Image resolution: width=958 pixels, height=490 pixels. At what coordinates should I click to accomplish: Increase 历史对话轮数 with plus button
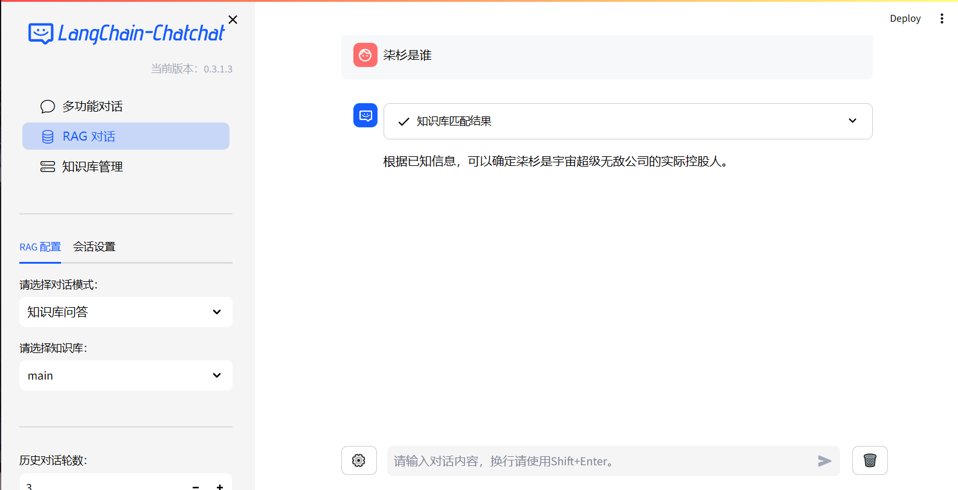(x=220, y=486)
